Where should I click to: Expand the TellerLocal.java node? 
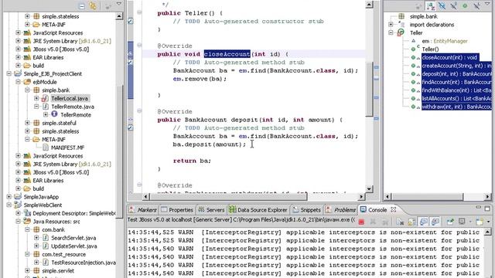36,98
